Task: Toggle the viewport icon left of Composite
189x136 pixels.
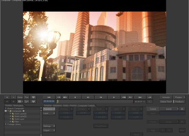Action: [6, 111]
